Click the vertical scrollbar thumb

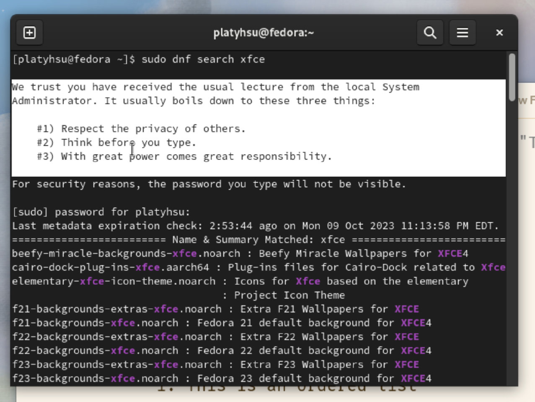pyautogui.click(x=512, y=77)
